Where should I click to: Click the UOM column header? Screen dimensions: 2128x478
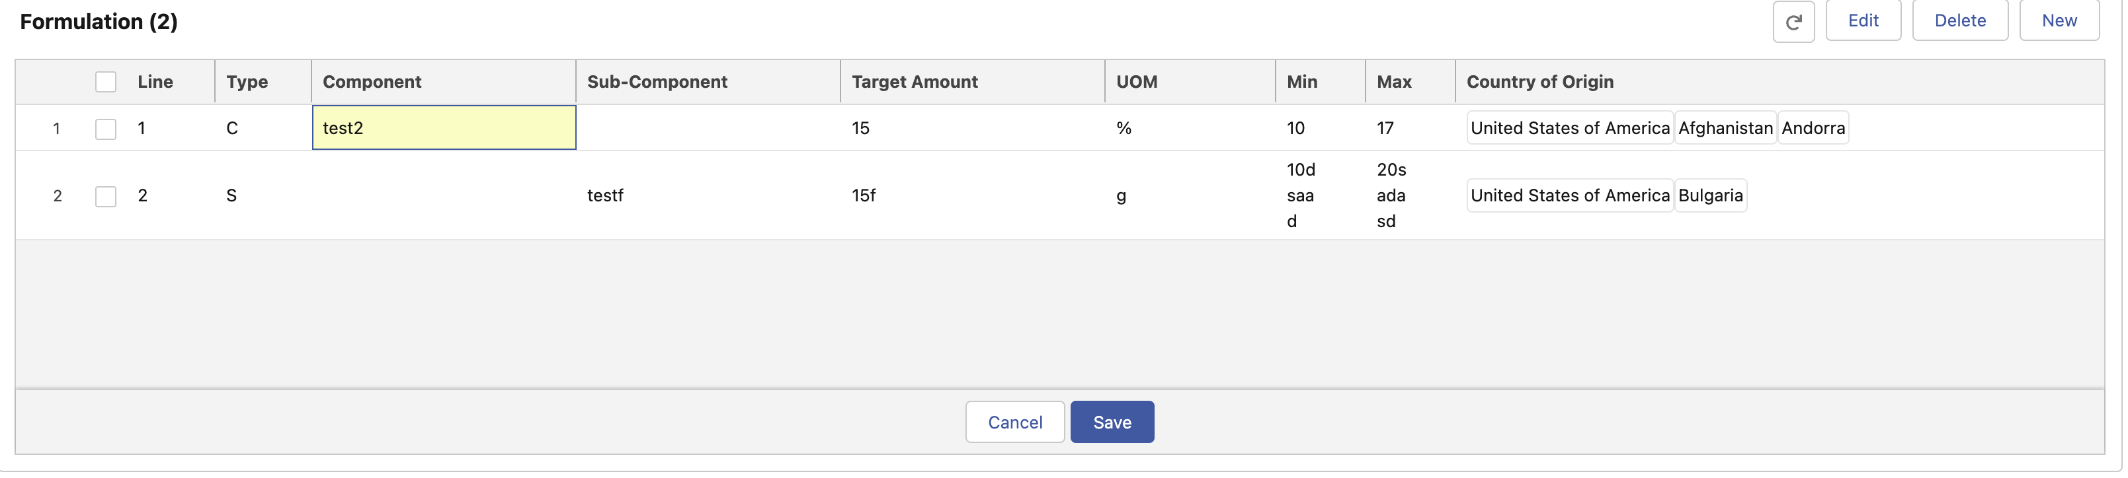pos(1136,82)
